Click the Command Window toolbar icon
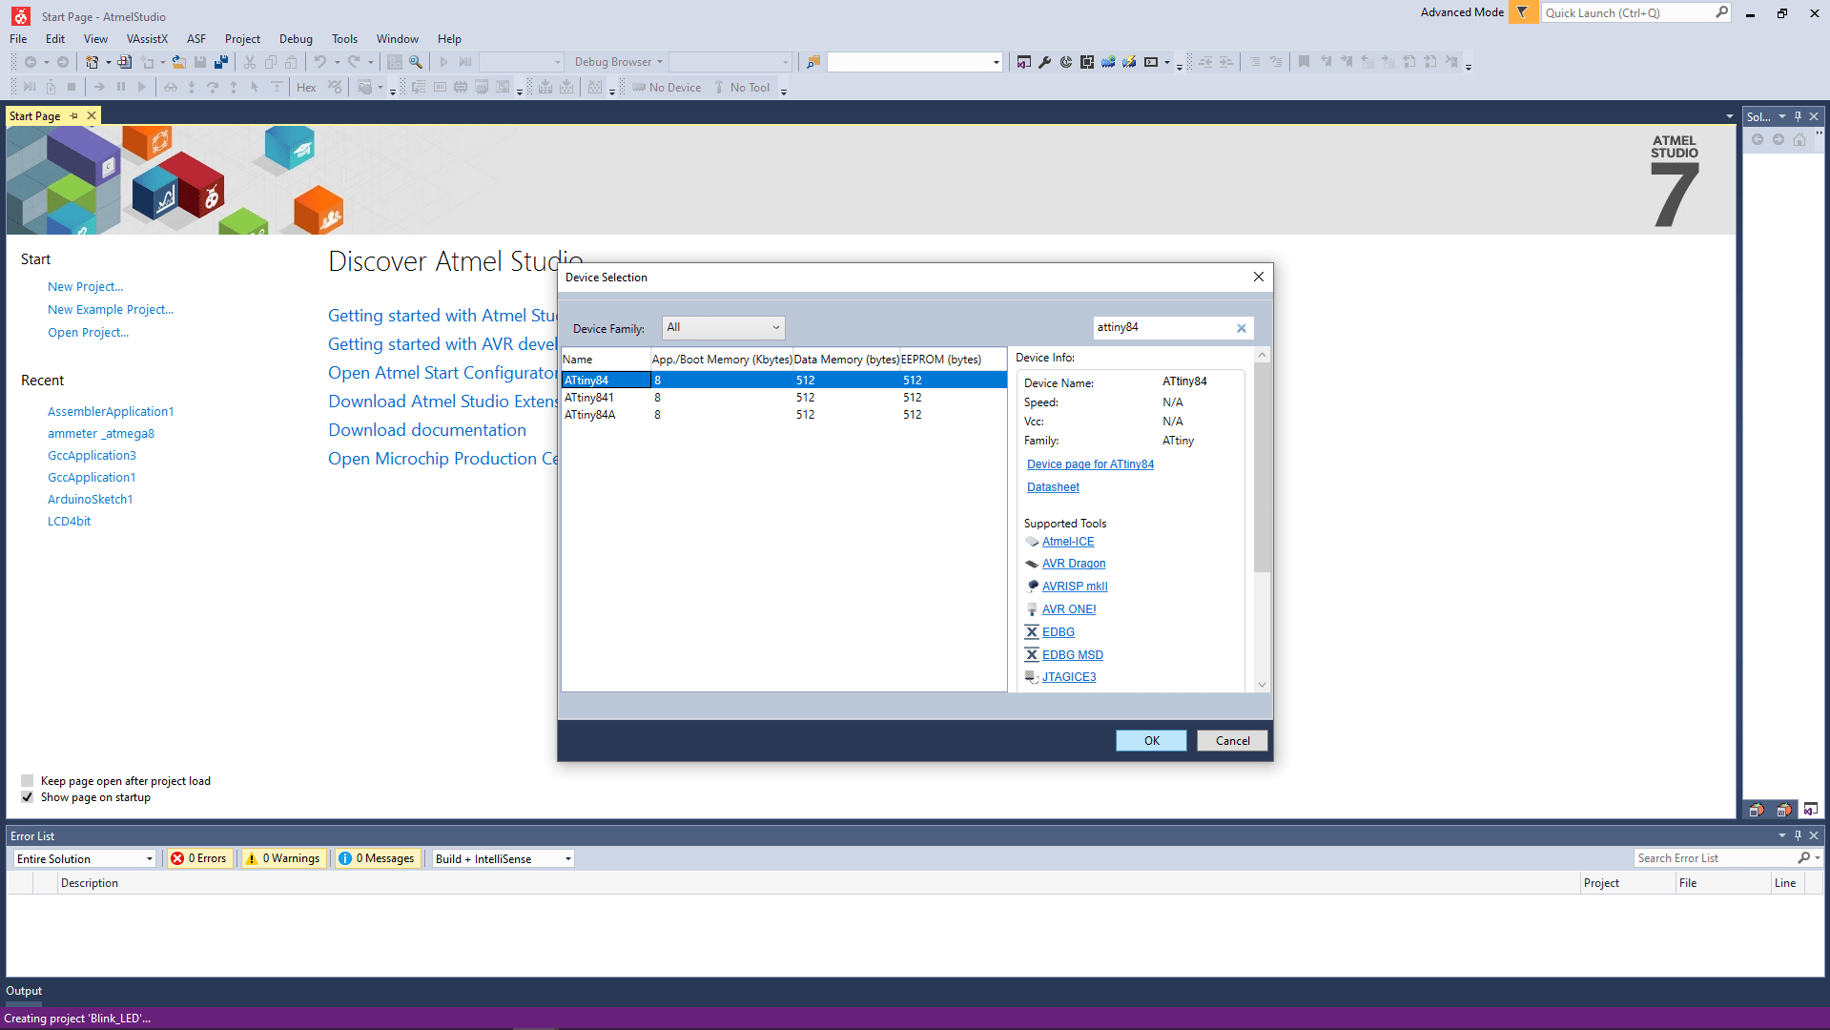1830x1030 pixels. (x=1151, y=62)
